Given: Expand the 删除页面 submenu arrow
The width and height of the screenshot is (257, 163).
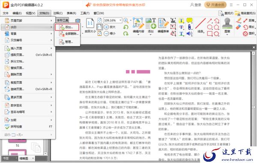Looking at the screenshot, I should point(51,74).
